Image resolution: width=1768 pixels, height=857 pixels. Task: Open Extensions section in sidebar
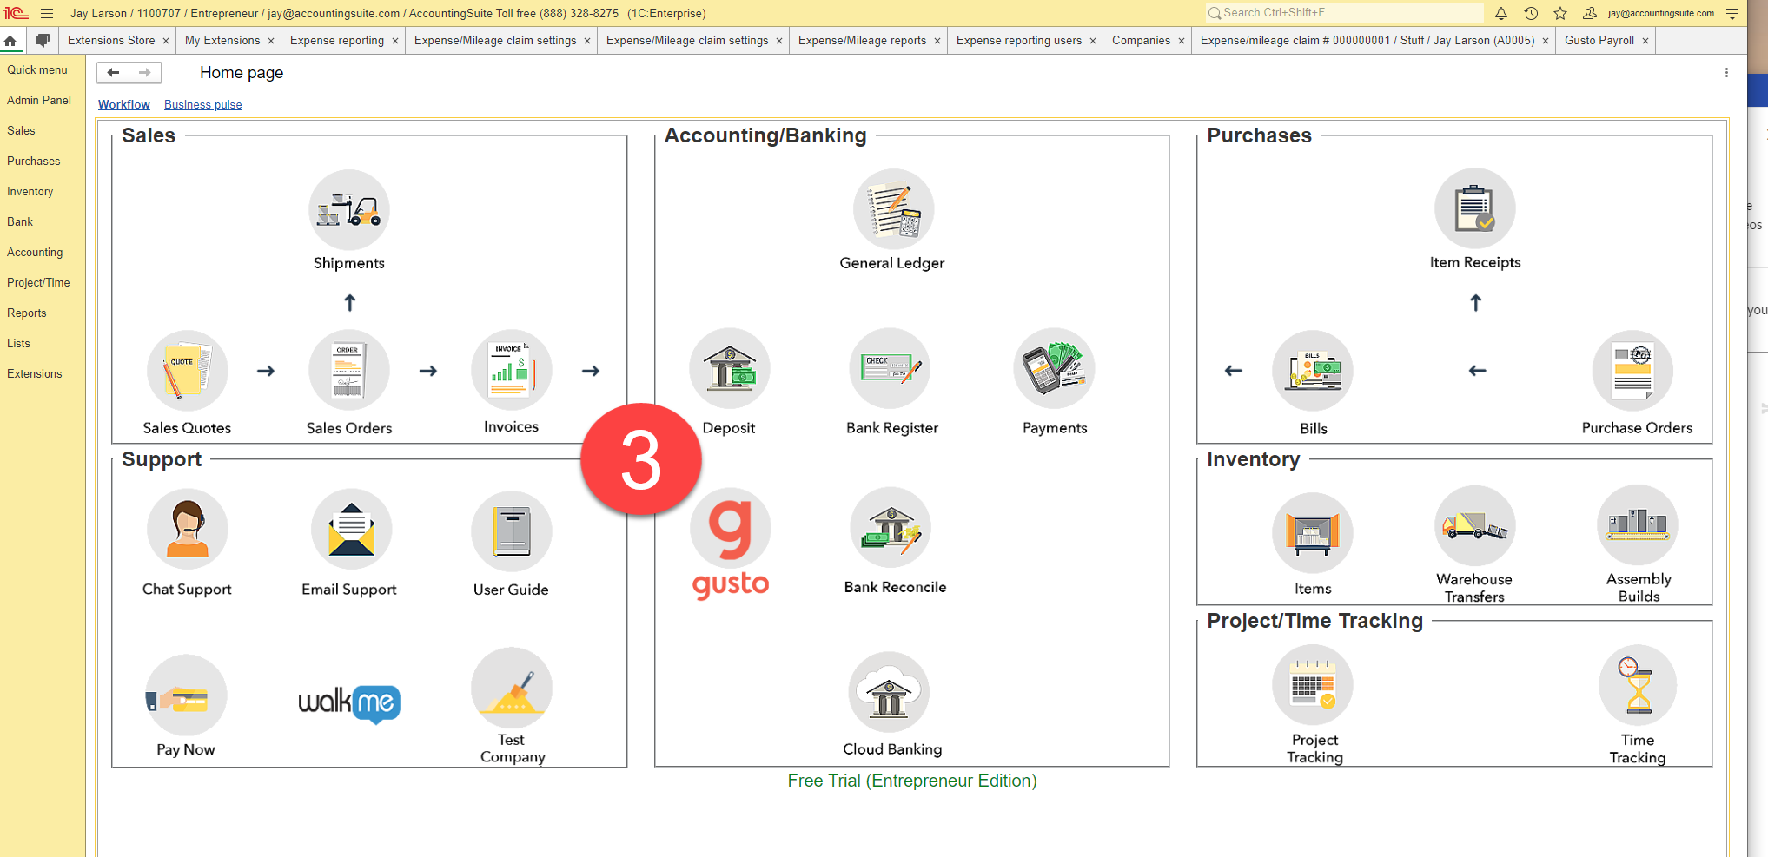pyautogui.click(x=35, y=373)
